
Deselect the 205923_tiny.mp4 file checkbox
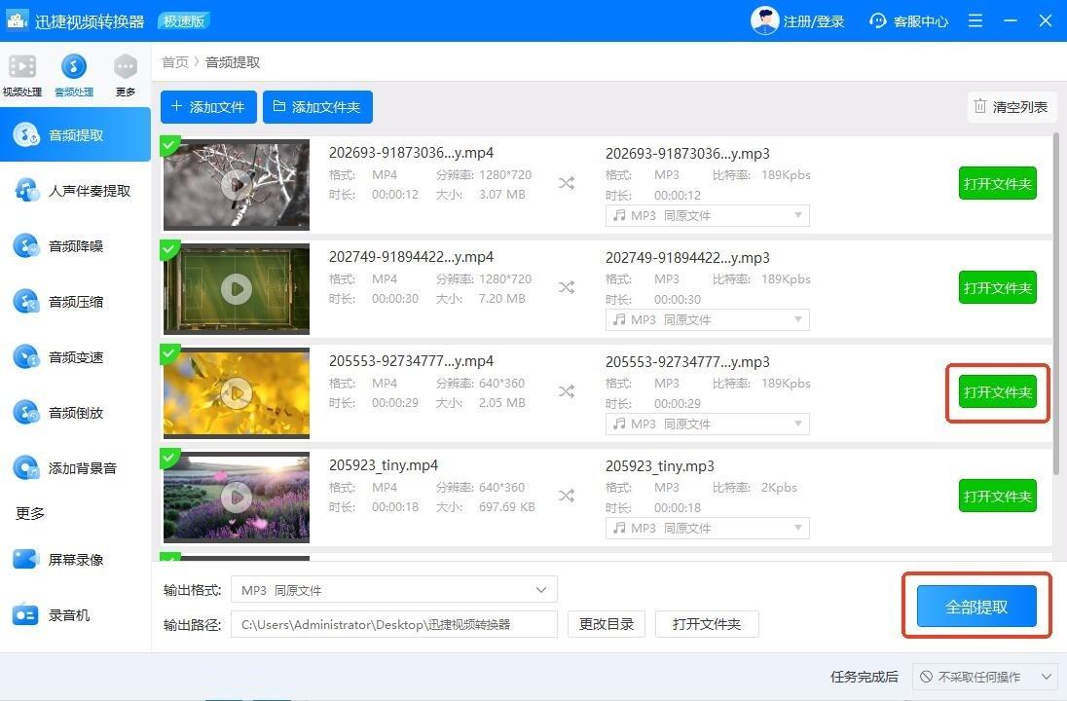coord(169,458)
